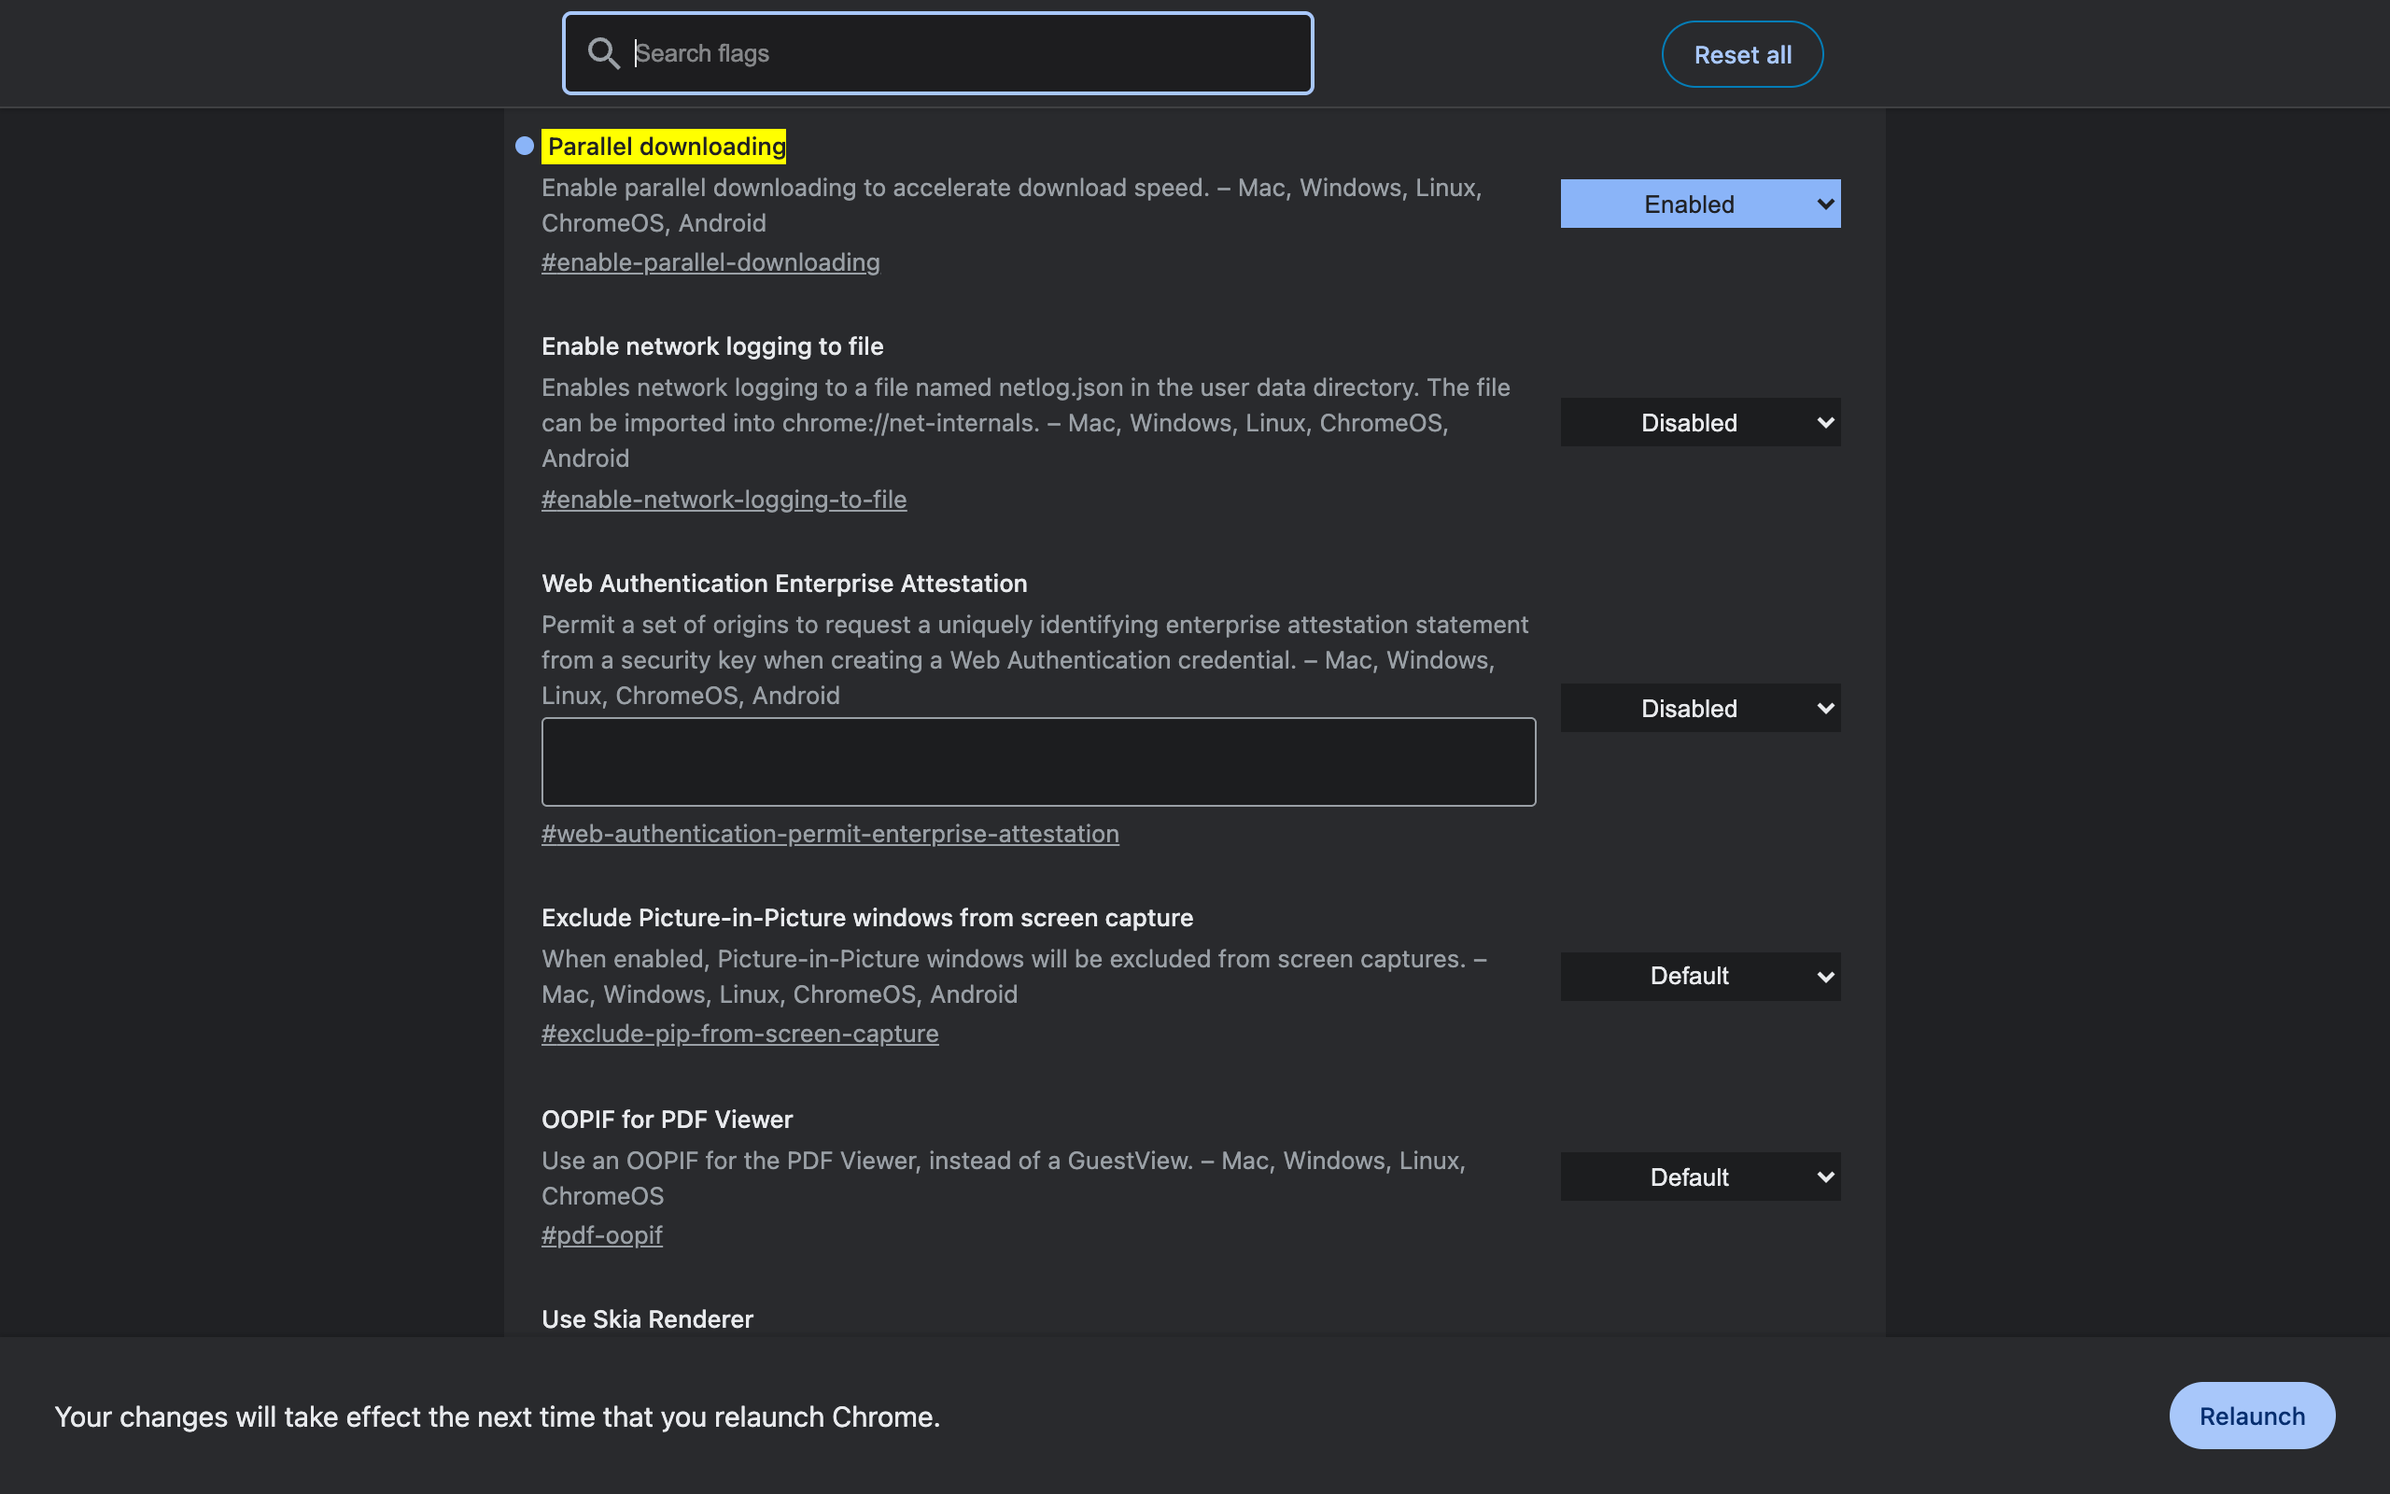Click Exclude Picture-in-Picture windows heading
The image size is (2390, 1494).
867,918
